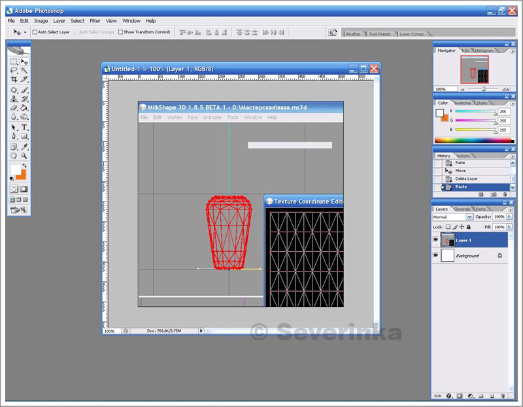Enable the Auto Select Layer checkbox
Screen dimensions: 523x407
tap(35, 32)
